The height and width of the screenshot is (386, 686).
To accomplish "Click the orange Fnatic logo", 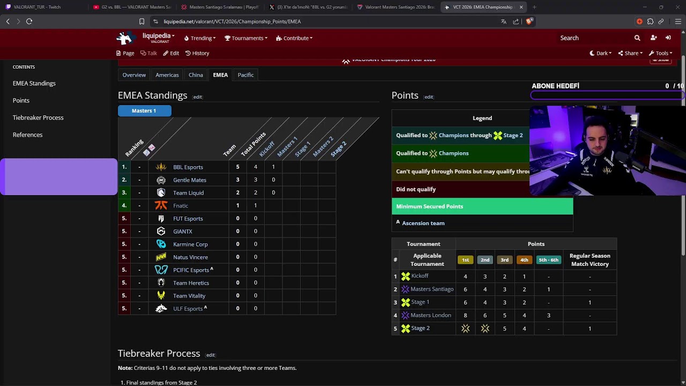I will click(x=161, y=205).
